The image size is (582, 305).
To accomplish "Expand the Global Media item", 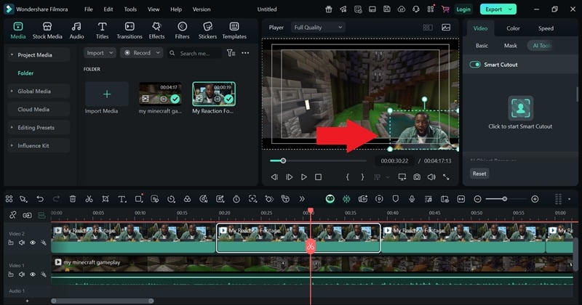I will point(12,91).
